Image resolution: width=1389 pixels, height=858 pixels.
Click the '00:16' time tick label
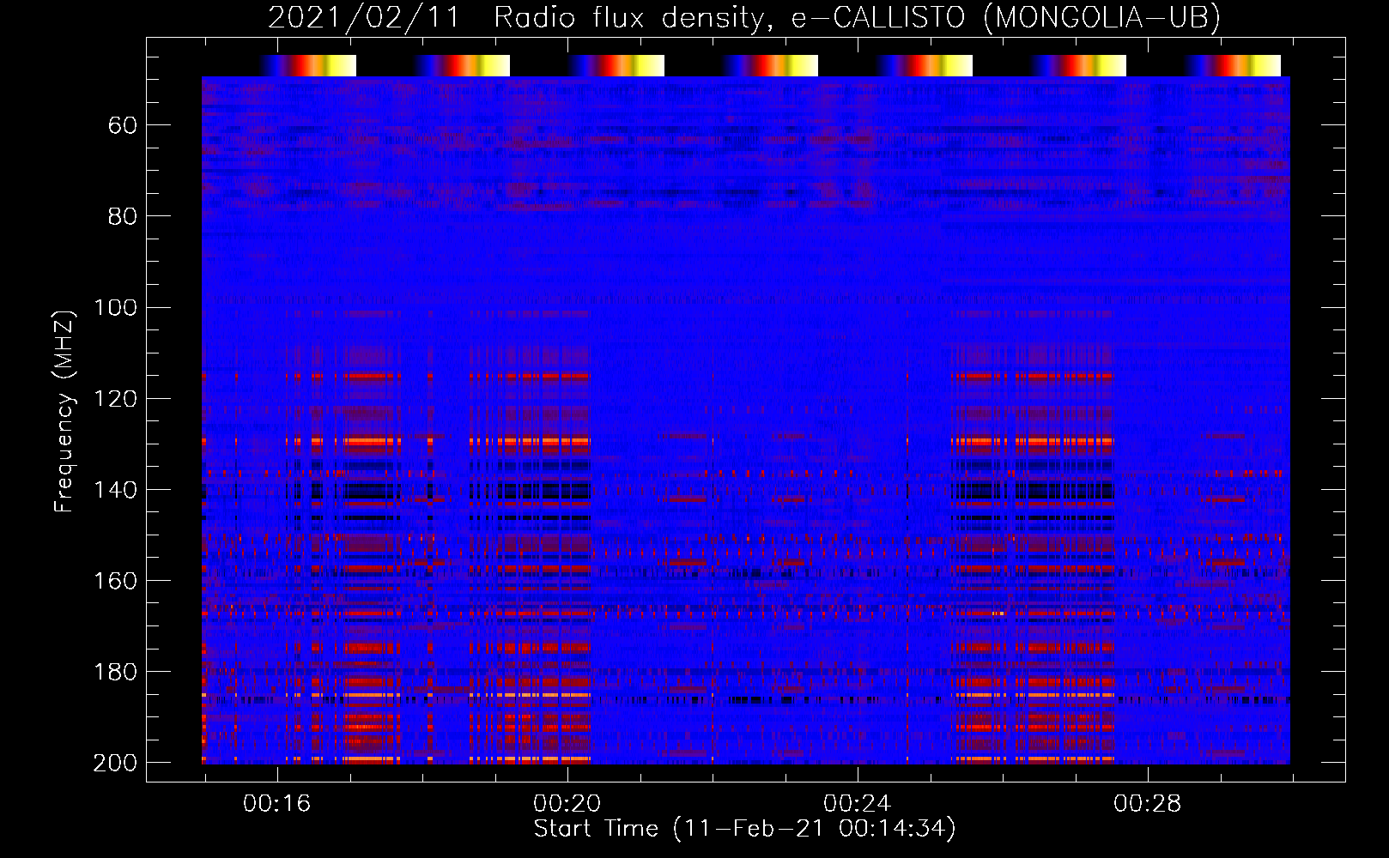click(x=276, y=804)
